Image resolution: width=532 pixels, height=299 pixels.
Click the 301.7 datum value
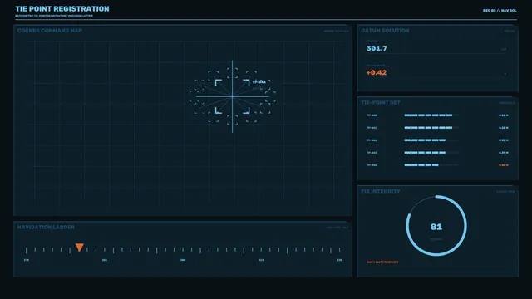[x=377, y=48]
